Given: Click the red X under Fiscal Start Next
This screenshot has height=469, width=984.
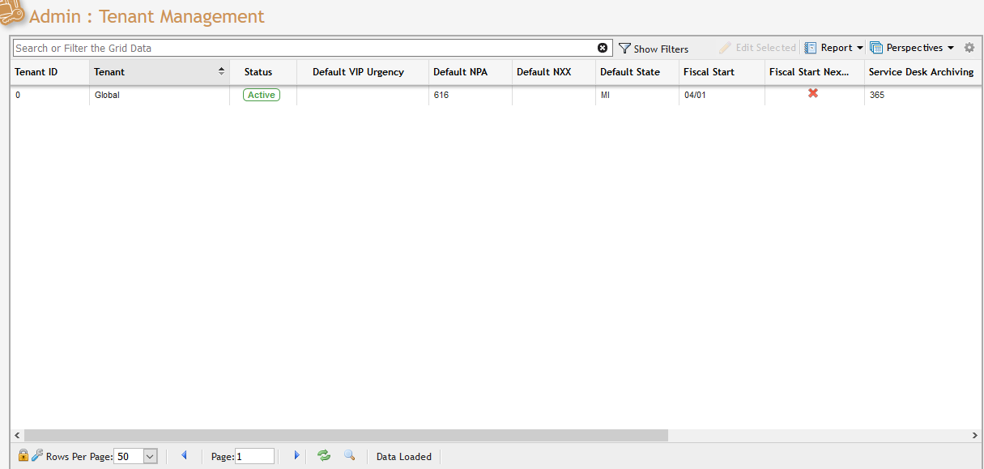Looking at the screenshot, I should point(813,94).
